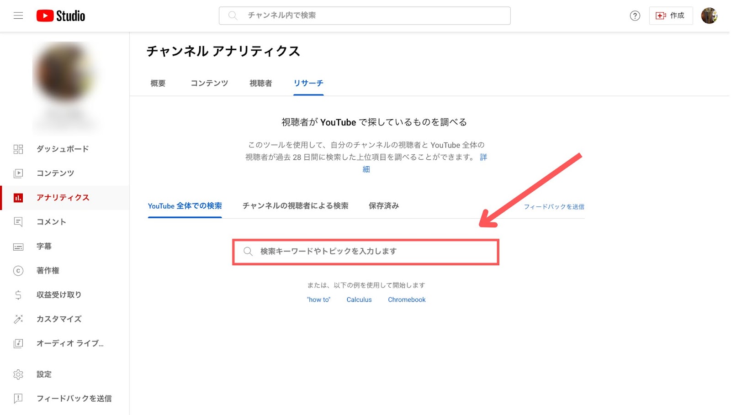The image size is (731, 415).
Task: Click the コンテンツ video icon in sidebar
Action: pyautogui.click(x=18, y=173)
